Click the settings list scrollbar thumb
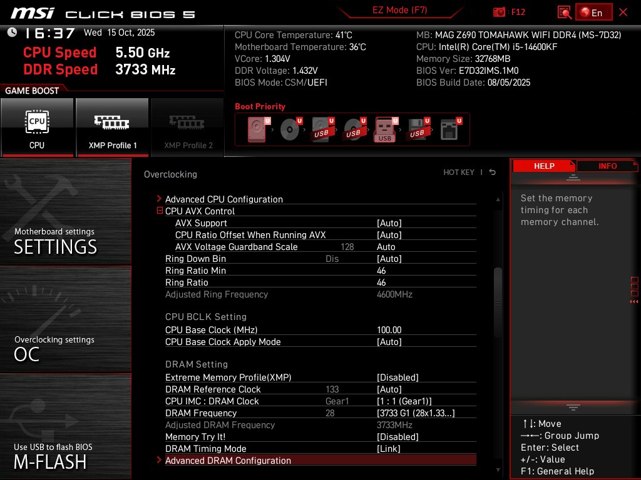The image size is (641, 480). [x=498, y=303]
